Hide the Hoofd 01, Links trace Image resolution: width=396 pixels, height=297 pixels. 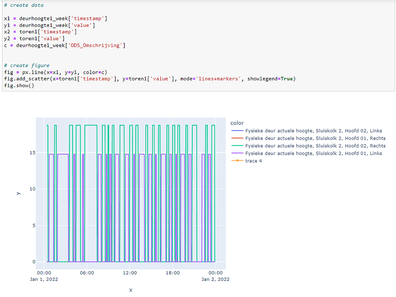(x=314, y=153)
